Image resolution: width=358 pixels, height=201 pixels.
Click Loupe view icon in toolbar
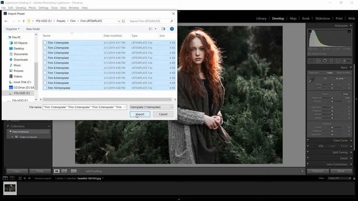point(56,171)
